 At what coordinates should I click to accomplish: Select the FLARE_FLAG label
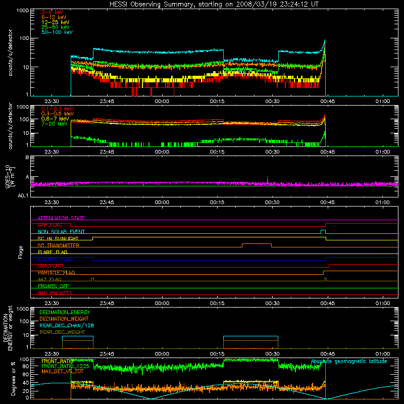[x=53, y=252]
